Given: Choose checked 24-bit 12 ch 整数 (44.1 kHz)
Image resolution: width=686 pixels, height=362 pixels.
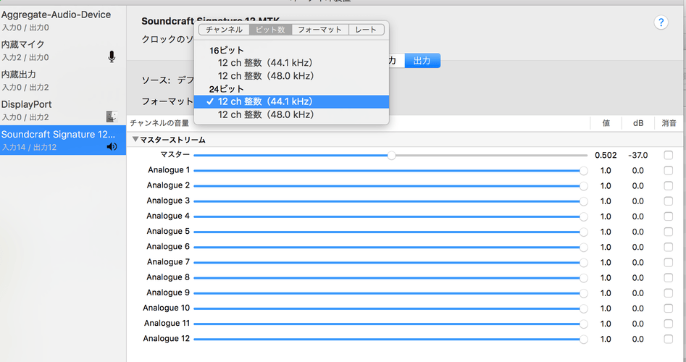Looking at the screenshot, I should [291, 101].
